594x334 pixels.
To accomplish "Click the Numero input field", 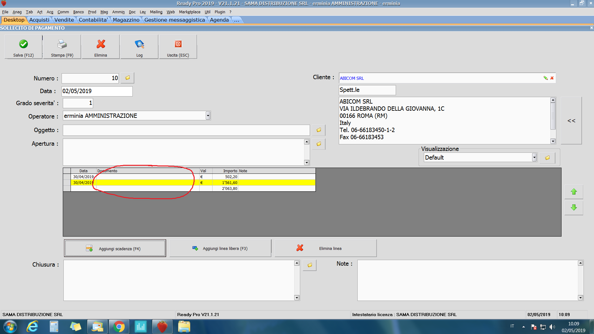I will click(x=90, y=78).
